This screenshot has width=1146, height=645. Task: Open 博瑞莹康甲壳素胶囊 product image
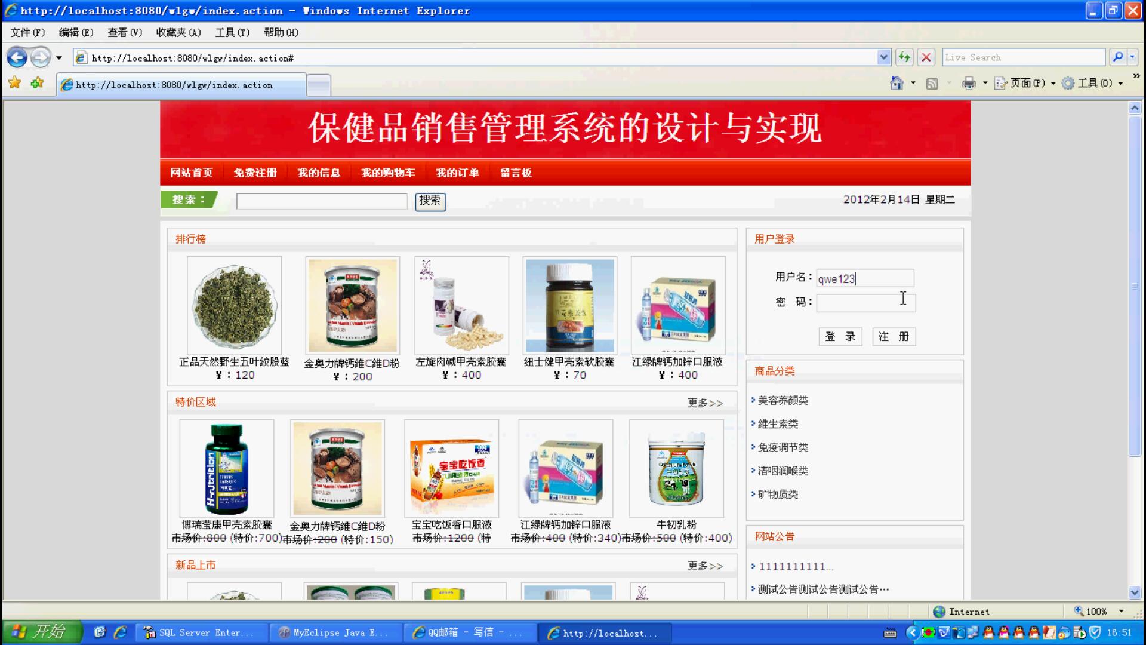coord(226,469)
